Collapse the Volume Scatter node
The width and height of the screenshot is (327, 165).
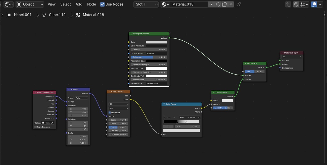point(214,92)
